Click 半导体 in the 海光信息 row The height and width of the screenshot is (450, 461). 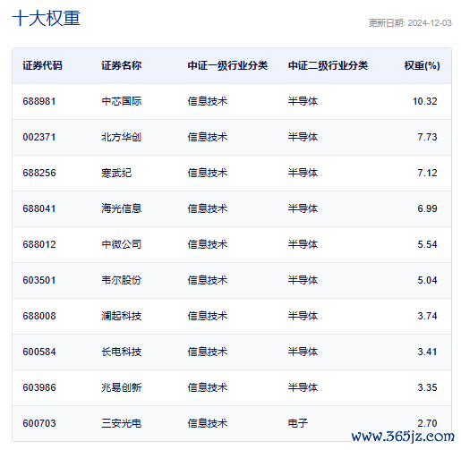pyautogui.click(x=303, y=208)
